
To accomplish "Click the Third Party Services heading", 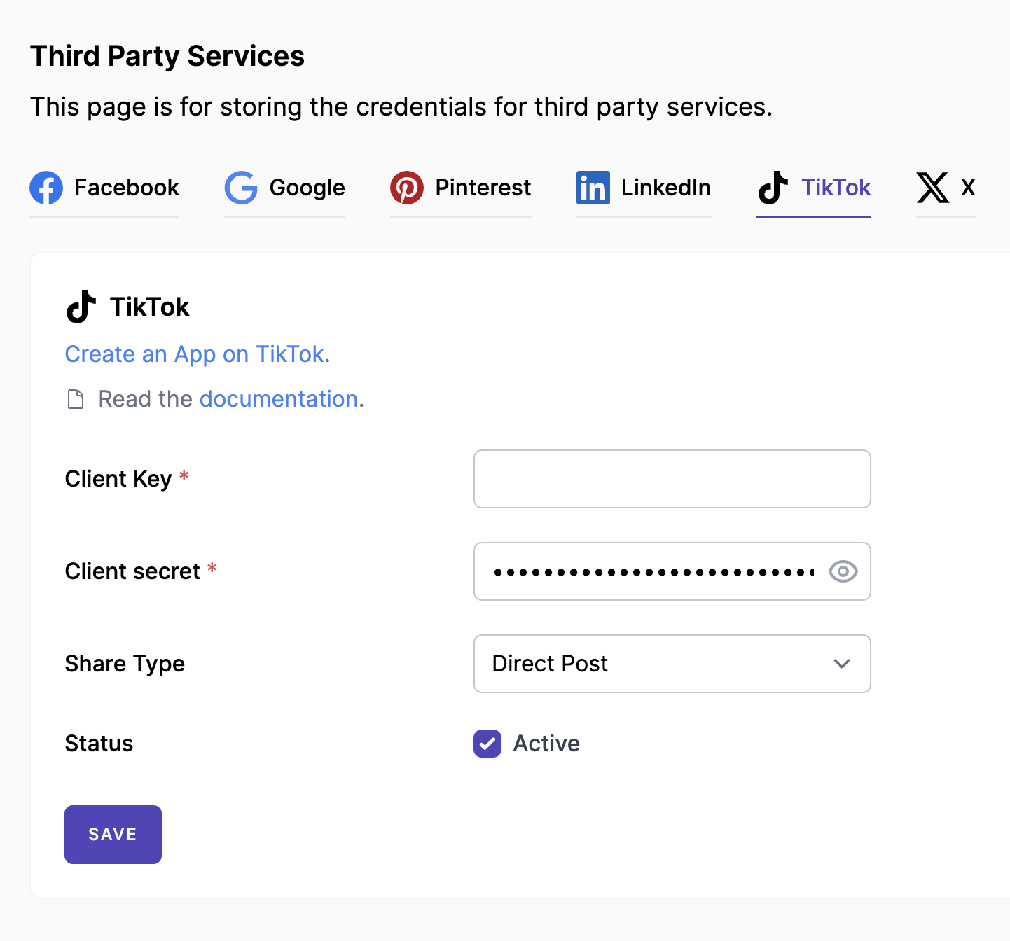I will click(x=167, y=56).
